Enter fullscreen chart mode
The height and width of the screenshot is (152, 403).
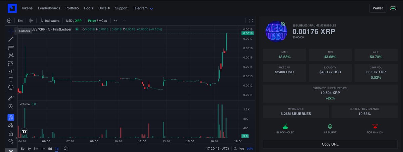251,21
